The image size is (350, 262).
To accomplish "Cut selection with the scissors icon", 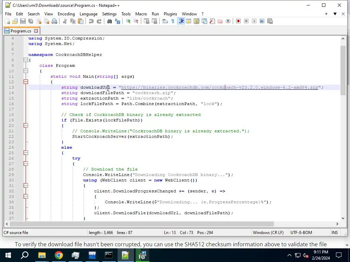I will (65, 21).
